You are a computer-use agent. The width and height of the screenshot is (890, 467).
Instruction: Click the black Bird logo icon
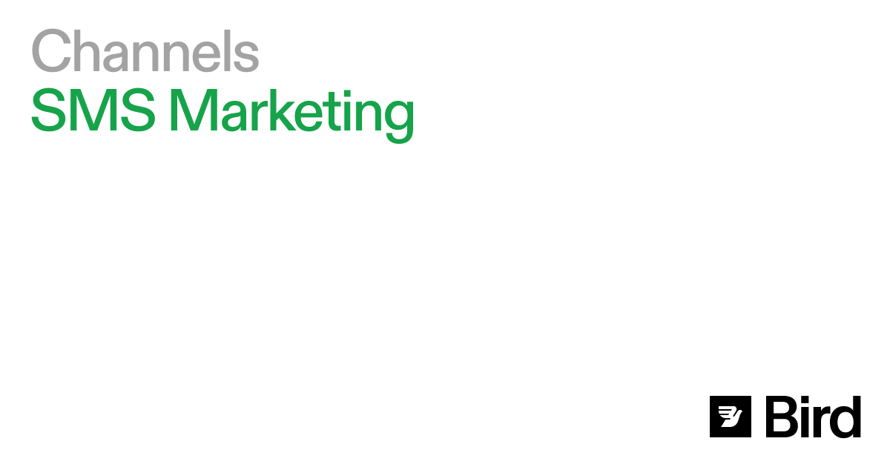[731, 417]
